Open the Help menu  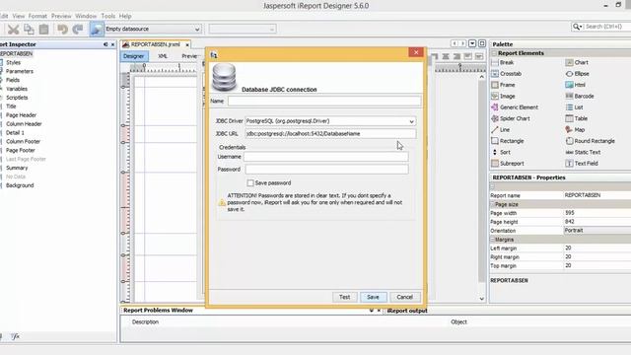tap(125, 16)
